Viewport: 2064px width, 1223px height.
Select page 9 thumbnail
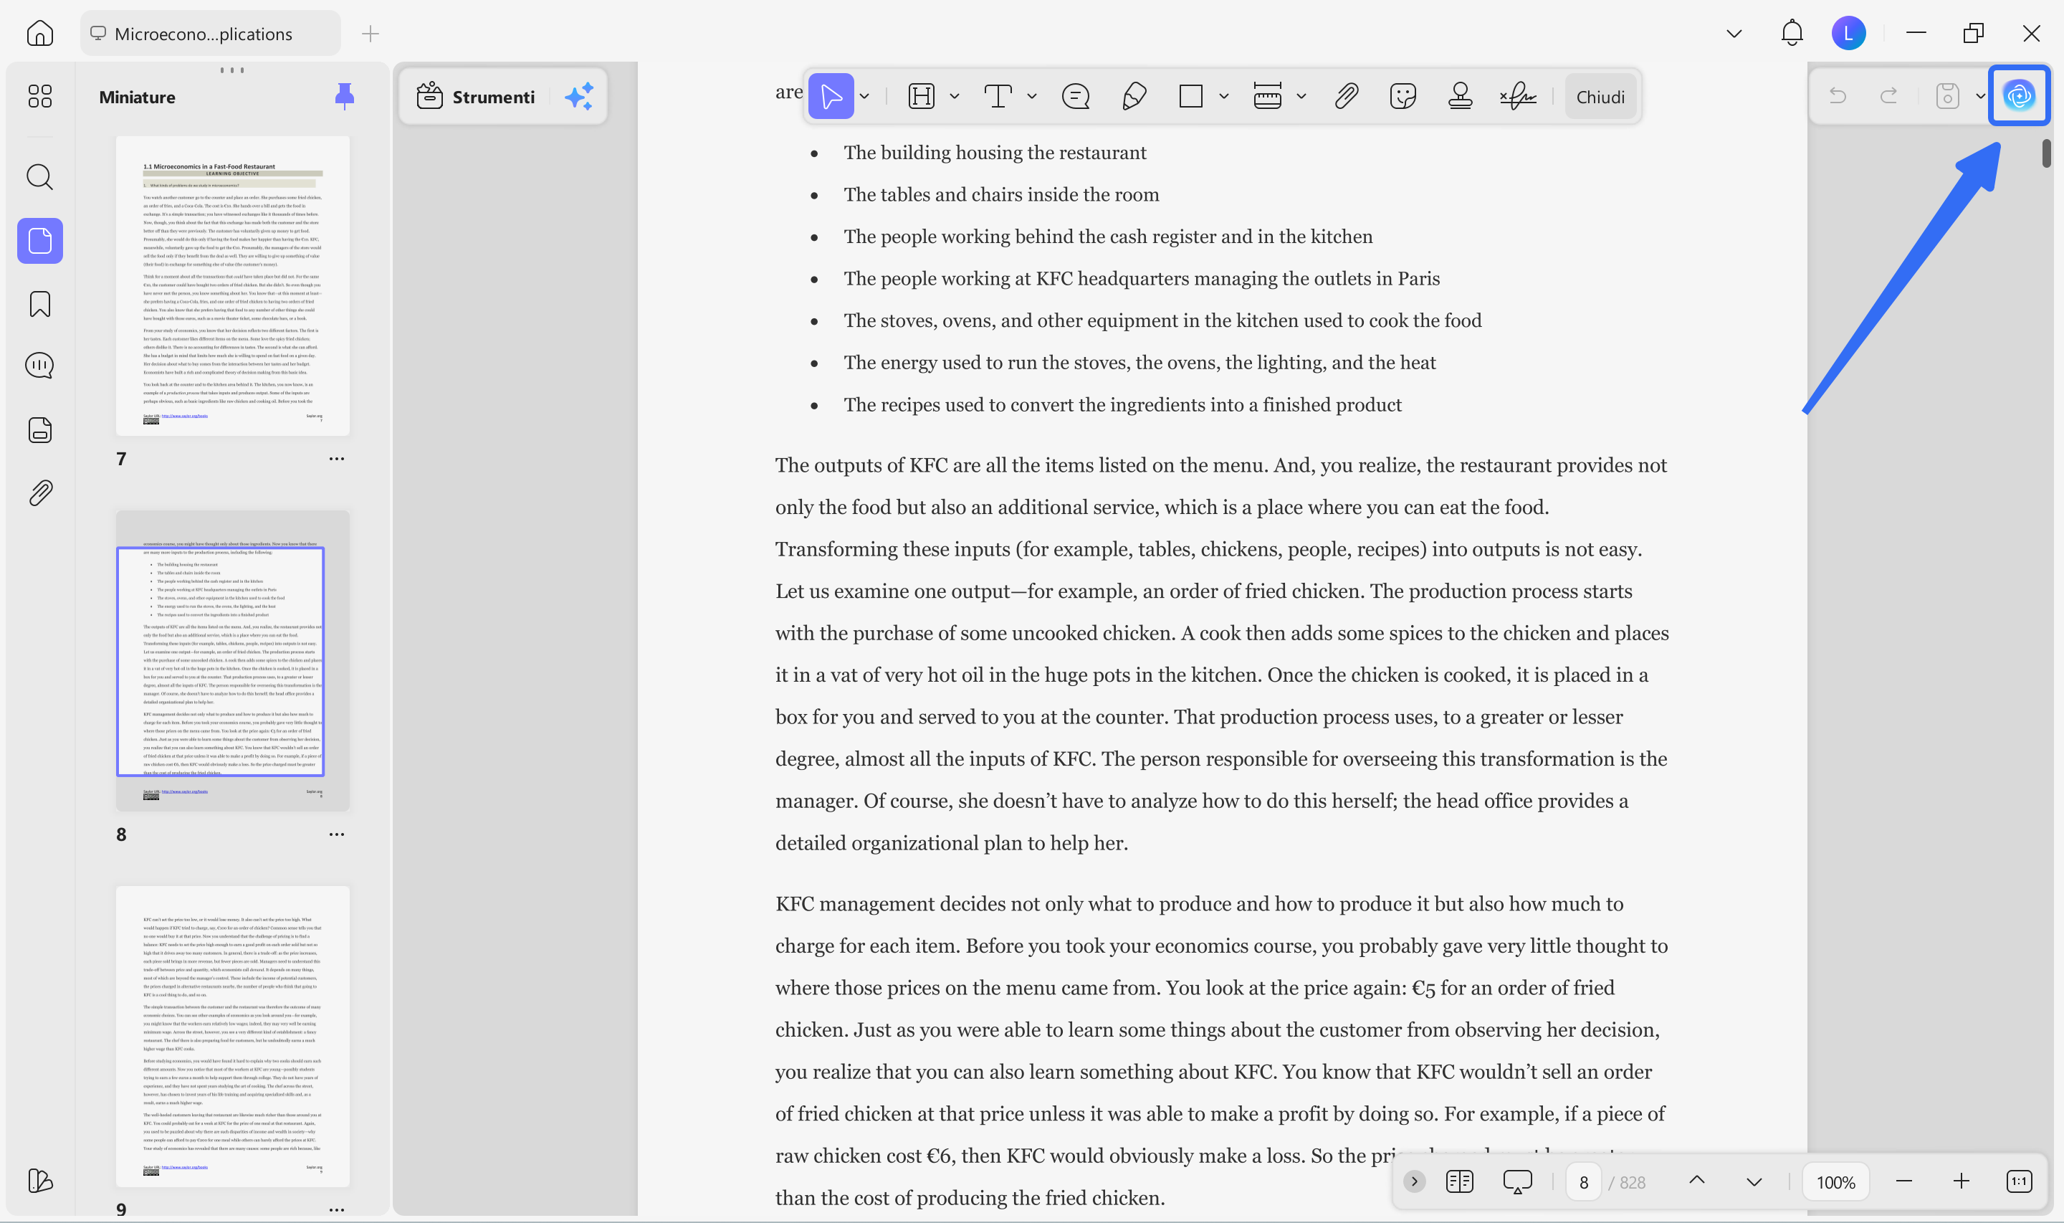233,1036
